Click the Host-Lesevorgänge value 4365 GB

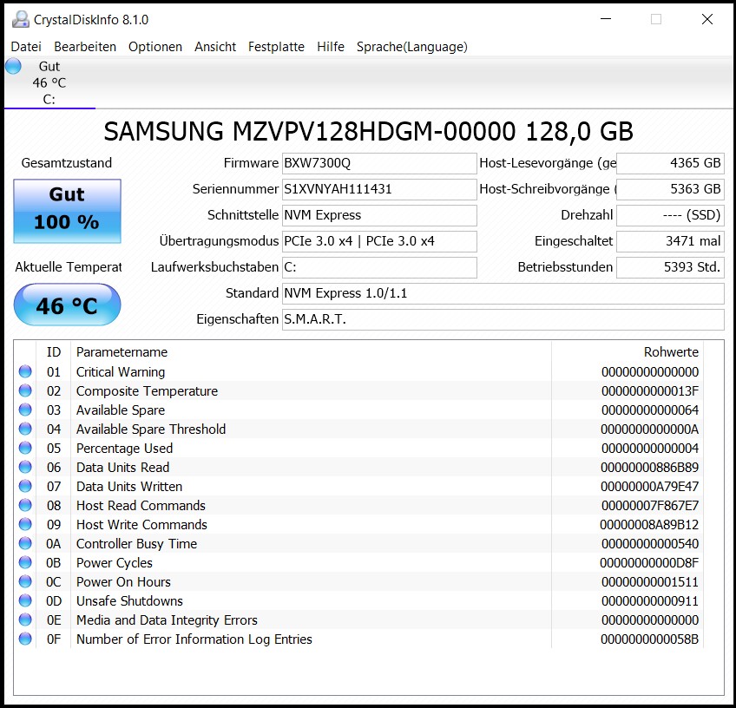coord(670,163)
